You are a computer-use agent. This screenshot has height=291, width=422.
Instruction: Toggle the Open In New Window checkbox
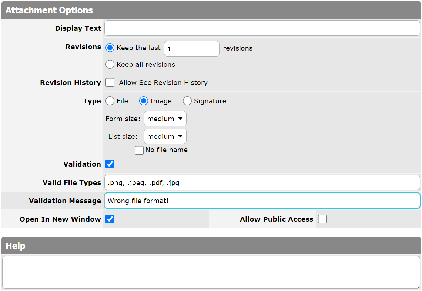(x=110, y=219)
